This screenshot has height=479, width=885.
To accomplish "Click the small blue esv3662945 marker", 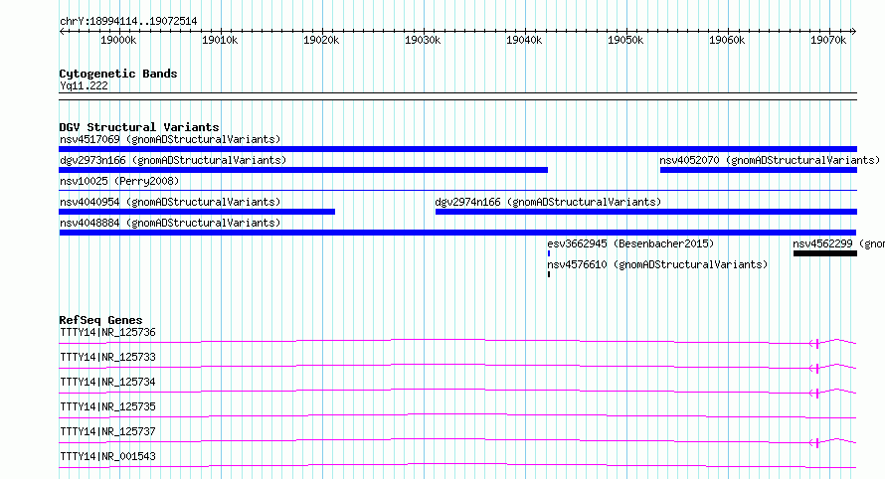I will coord(549,253).
